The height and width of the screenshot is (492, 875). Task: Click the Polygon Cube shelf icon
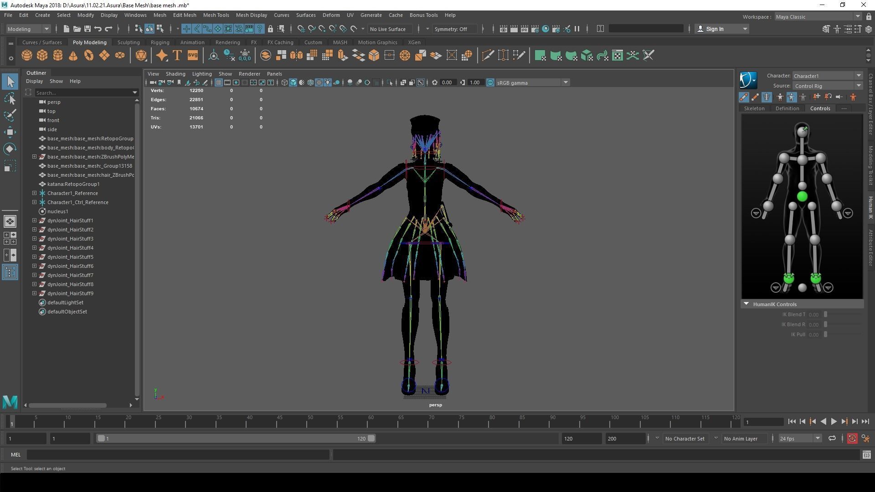pyautogui.click(x=42, y=56)
